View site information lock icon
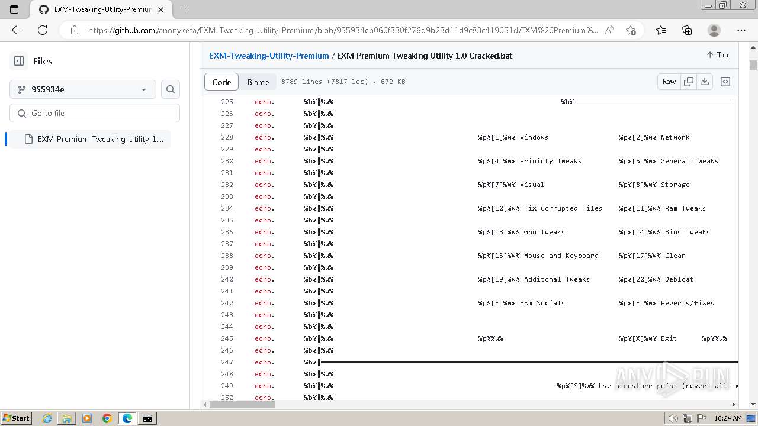Viewport: 758px width, 426px height. [x=75, y=30]
